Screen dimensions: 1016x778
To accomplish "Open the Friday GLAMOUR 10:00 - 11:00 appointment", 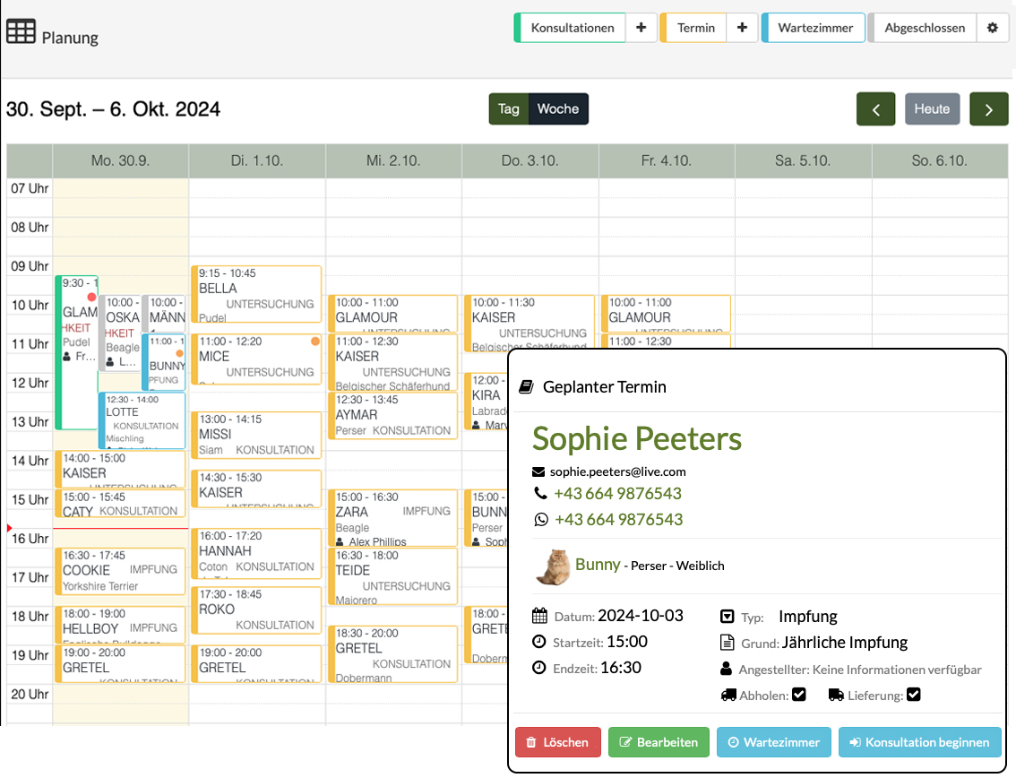I will pyautogui.click(x=666, y=314).
